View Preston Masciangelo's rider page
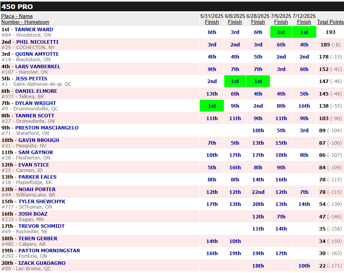Image resolution: width=344 pixels, height=273 pixels. click(47, 128)
